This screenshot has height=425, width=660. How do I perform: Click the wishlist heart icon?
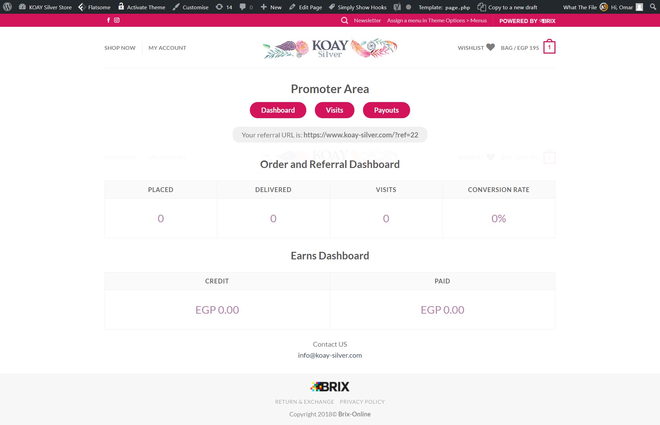point(491,47)
